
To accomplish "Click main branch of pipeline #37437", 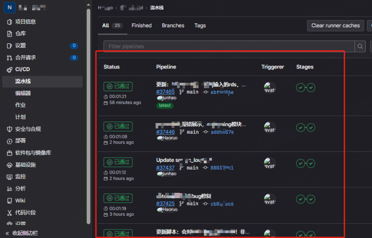I will [192, 168].
